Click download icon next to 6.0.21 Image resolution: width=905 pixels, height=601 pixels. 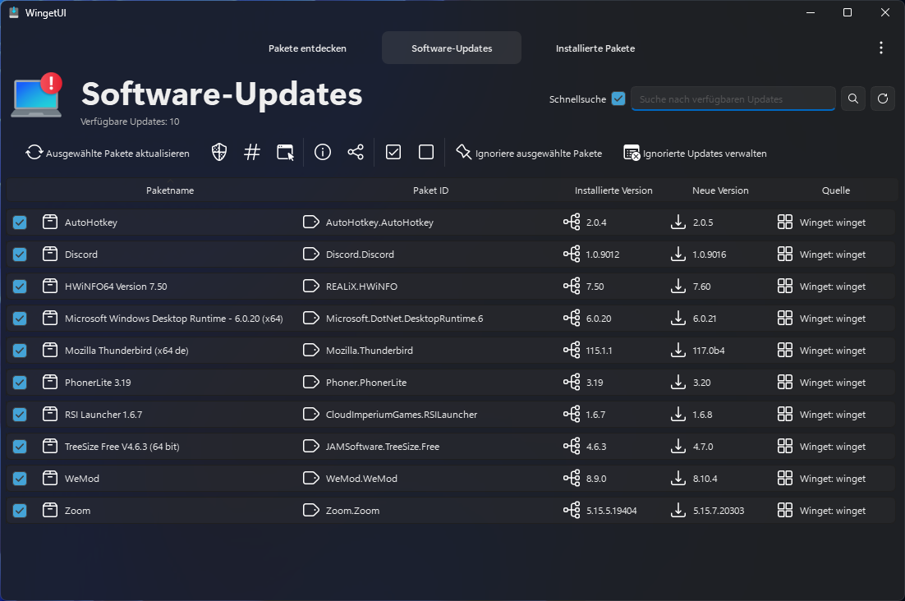(x=678, y=319)
